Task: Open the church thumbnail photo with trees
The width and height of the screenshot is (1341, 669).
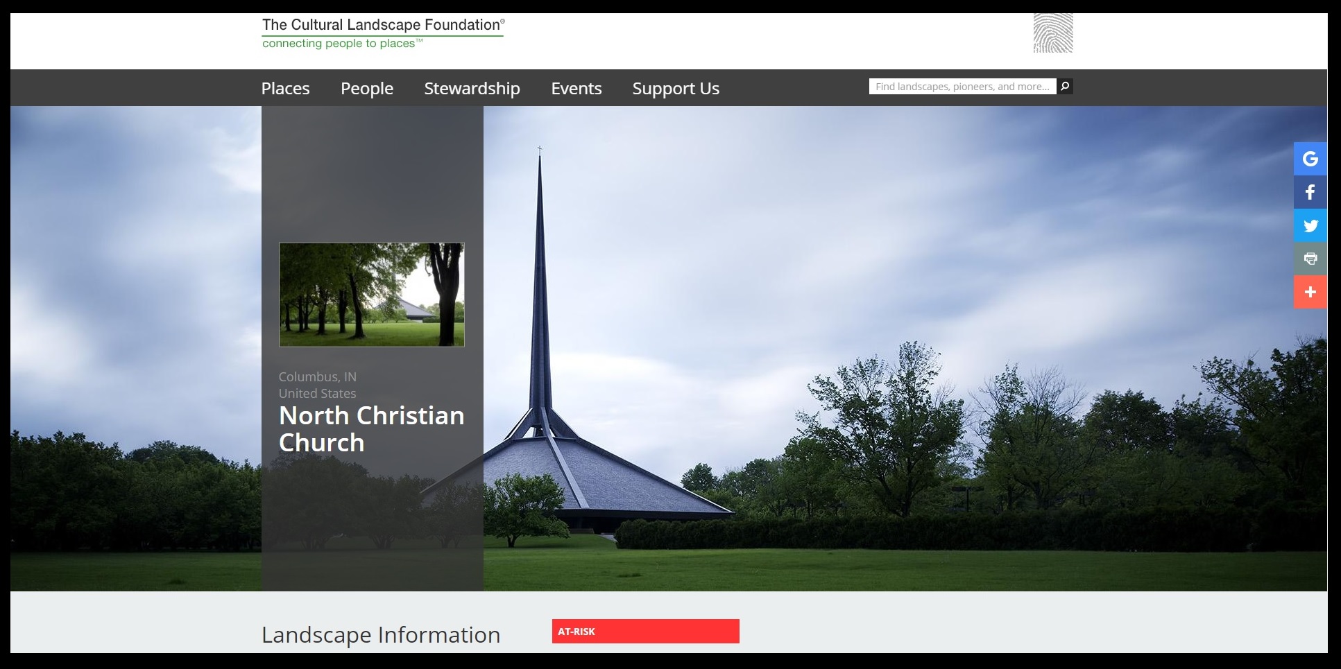Action: [x=372, y=295]
